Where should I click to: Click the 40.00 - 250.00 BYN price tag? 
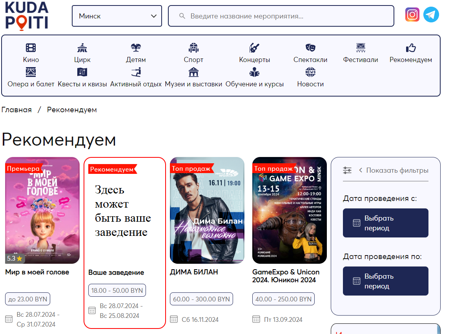click(283, 299)
